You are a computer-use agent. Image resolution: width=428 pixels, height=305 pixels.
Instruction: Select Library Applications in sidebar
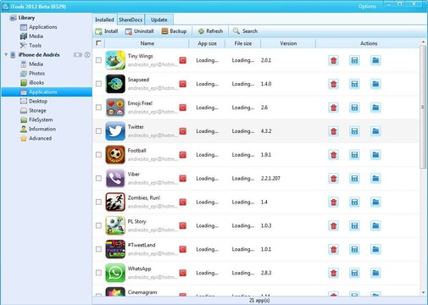(x=39, y=27)
